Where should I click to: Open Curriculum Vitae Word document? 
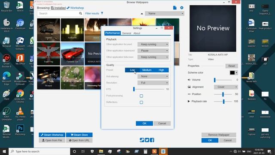(251, 26)
